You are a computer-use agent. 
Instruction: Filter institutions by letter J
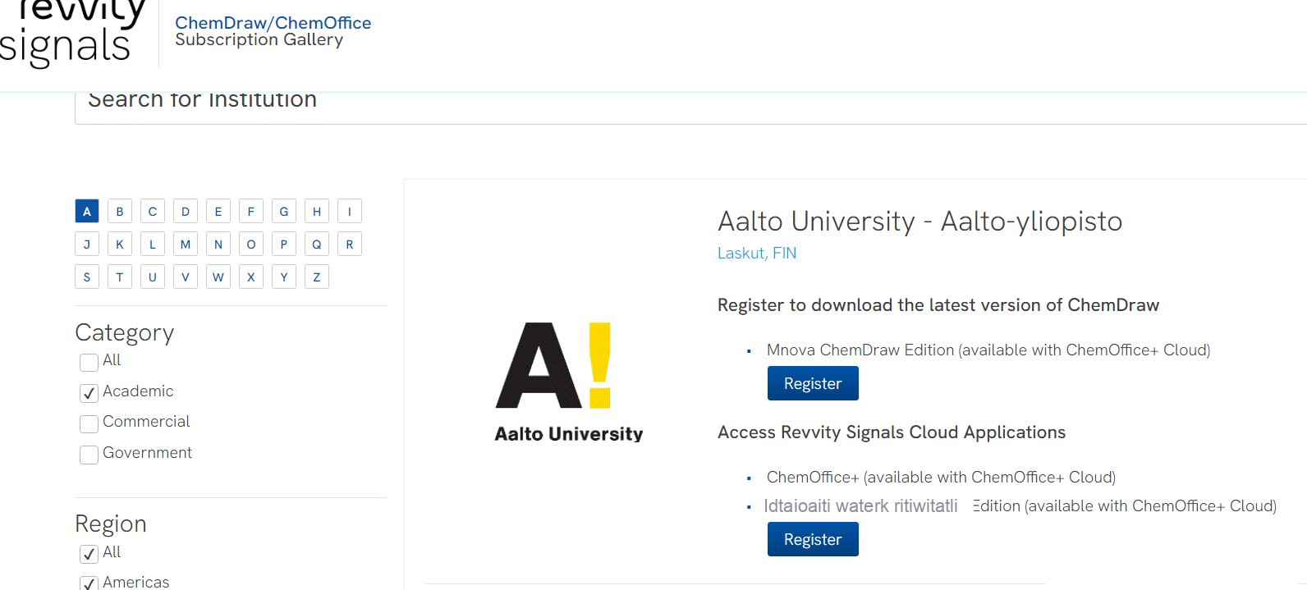pos(87,245)
